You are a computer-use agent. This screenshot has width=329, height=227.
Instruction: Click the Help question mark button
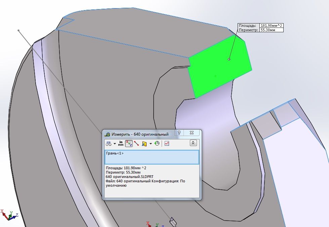(x=179, y=133)
